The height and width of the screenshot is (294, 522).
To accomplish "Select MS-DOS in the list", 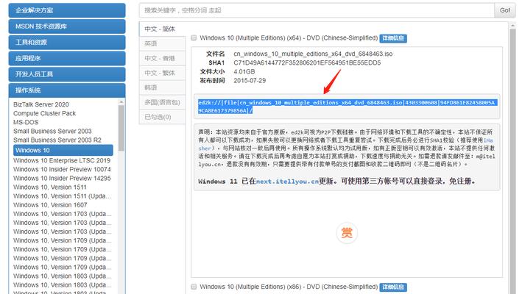I will click(x=26, y=122).
